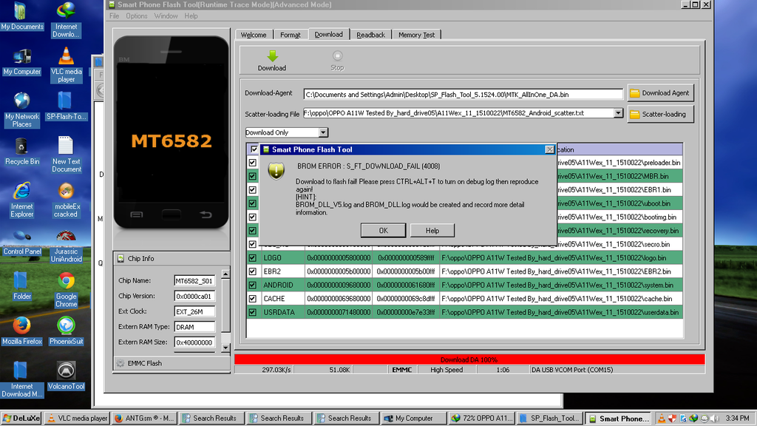Viewport: 757px width, 426px height.
Task: Open the Options menu
Action: [136, 16]
